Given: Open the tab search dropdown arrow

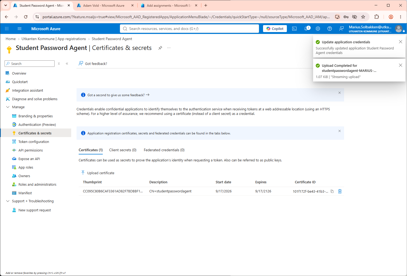Looking at the screenshot, I should (x=5, y=5).
